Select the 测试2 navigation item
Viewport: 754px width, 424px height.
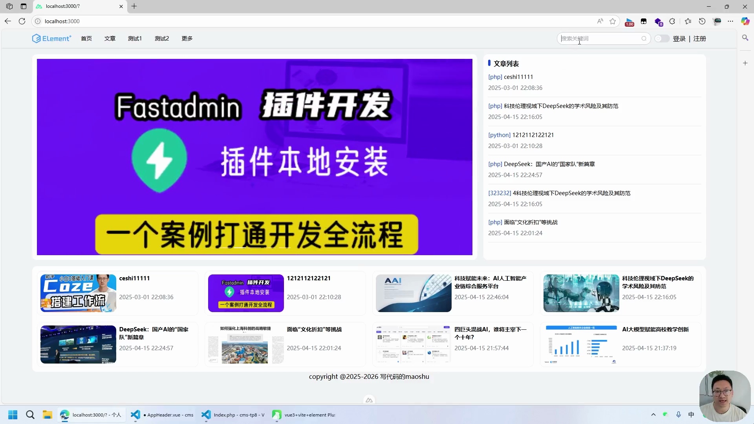click(162, 38)
